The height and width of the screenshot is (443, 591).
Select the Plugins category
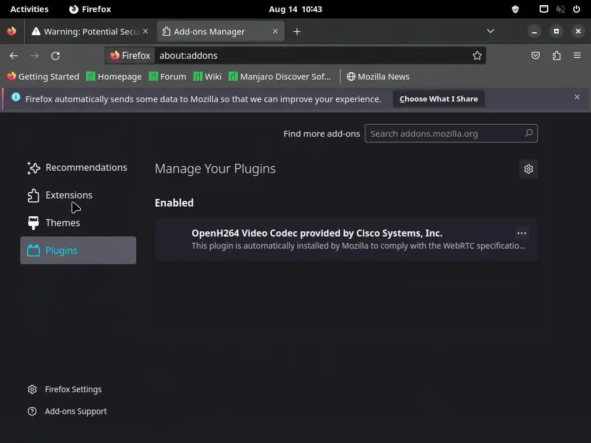coord(78,250)
